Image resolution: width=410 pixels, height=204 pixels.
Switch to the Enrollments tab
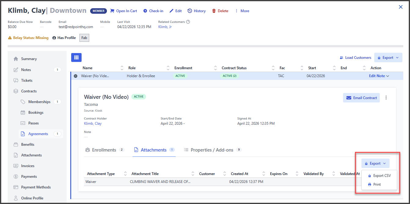104,150
